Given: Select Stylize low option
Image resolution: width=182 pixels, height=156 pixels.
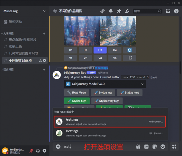Looking at the screenshot, I should point(103,93).
